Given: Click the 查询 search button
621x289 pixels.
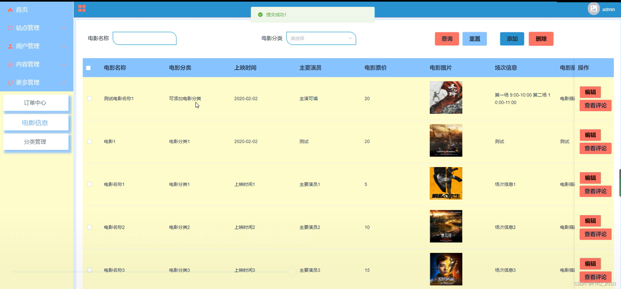Looking at the screenshot, I should [x=447, y=39].
